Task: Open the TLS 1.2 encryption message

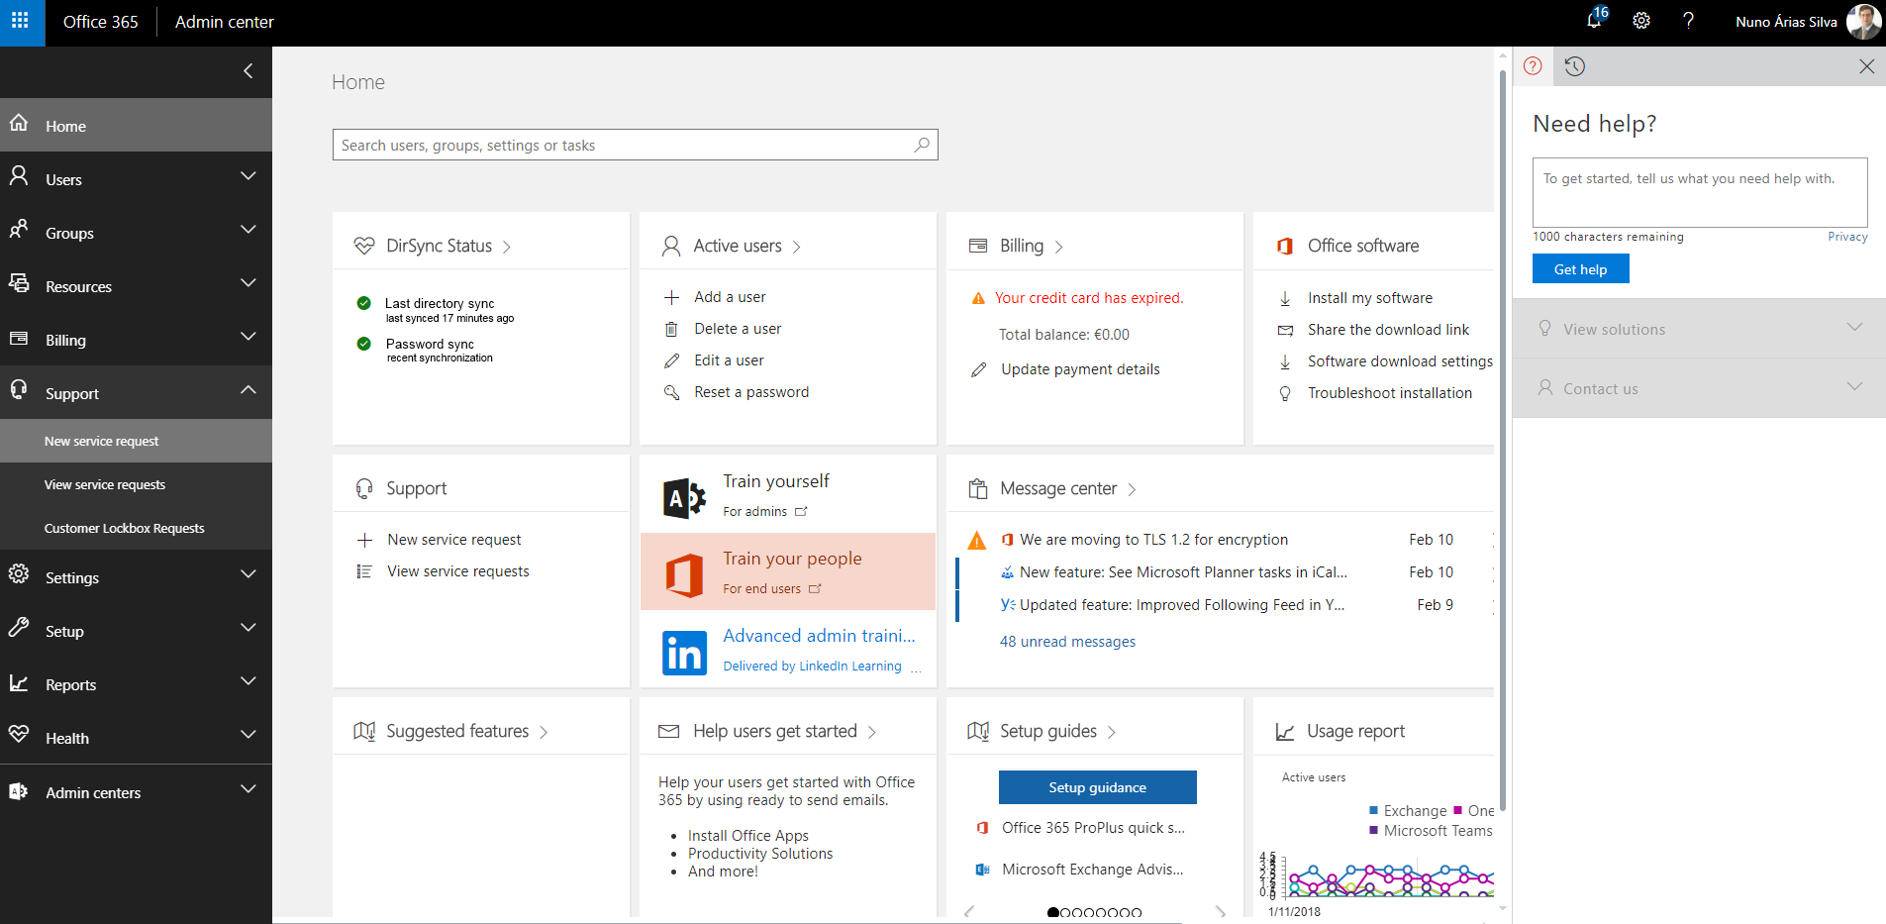Action: 1154,540
